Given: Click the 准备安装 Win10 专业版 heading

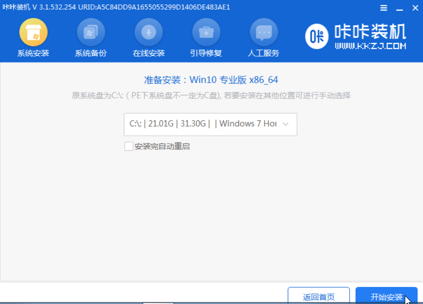Looking at the screenshot, I should (x=211, y=80).
